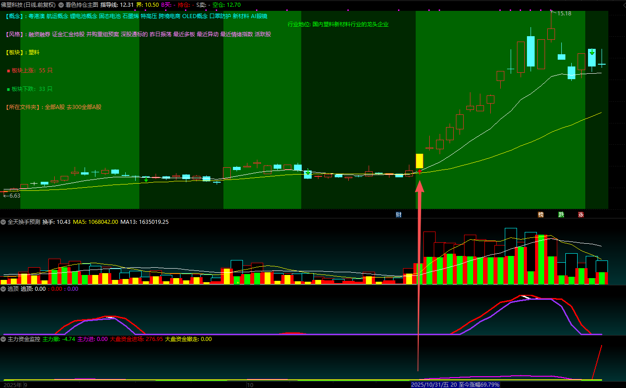The height and width of the screenshot is (388, 626).
Task: Open the 固态电池 concept link
Action: 109,16
